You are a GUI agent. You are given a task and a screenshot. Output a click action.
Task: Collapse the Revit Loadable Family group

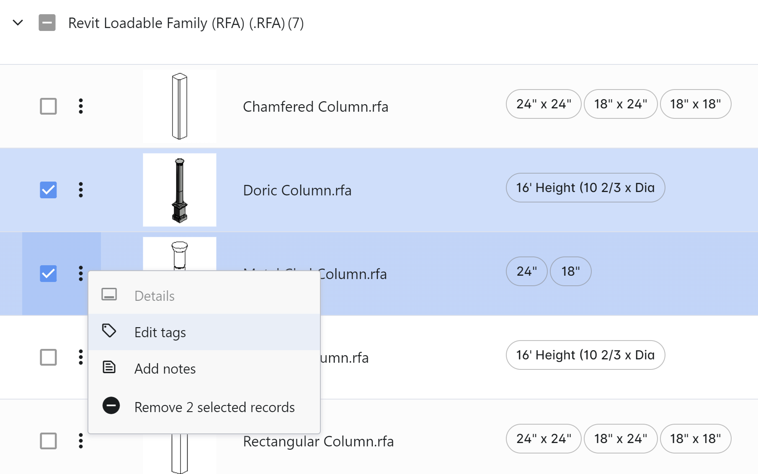(18, 23)
